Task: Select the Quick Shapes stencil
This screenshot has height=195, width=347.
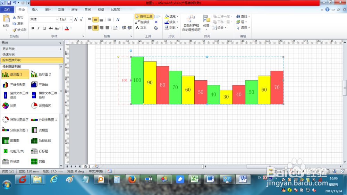Action: coord(32,54)
